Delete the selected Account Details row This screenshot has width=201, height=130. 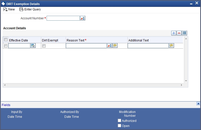179,33
